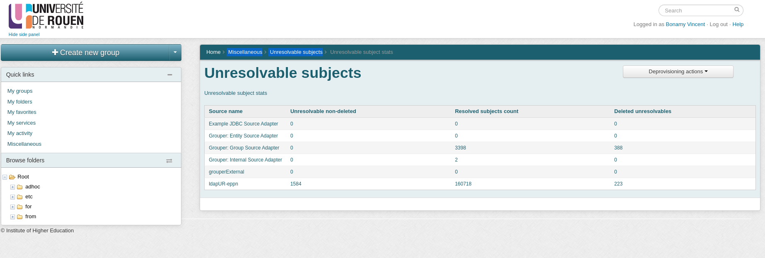Go to Home in the breadcrumb

pos(213,52)
